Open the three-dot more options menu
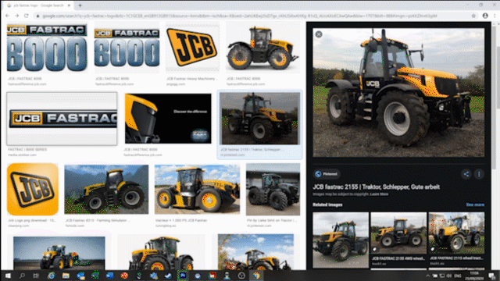The height and width of the screenshot is (281, 500). pos(479,174)
